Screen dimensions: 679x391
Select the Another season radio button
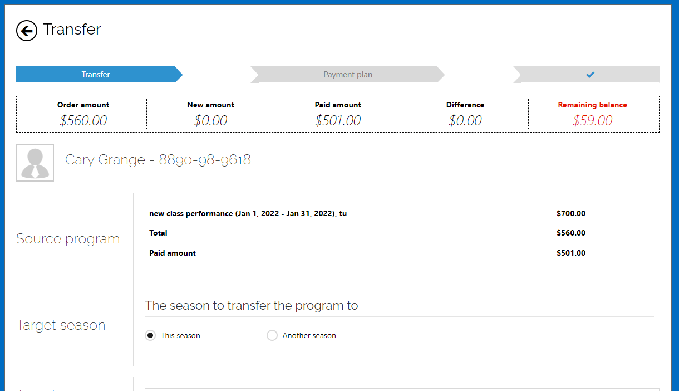click(x=272, y=335)
